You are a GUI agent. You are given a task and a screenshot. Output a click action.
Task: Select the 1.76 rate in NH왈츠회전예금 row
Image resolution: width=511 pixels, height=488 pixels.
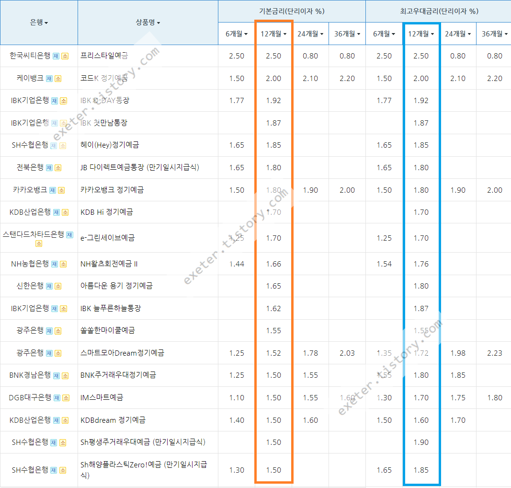coord(421,264)
